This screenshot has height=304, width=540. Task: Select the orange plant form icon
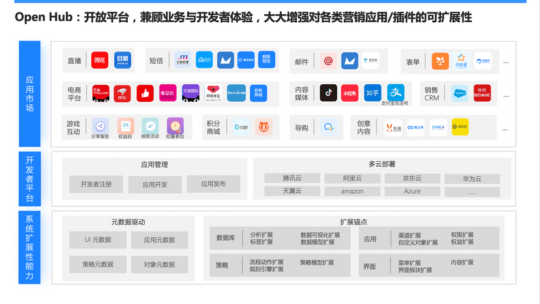(x=440, y=61)
